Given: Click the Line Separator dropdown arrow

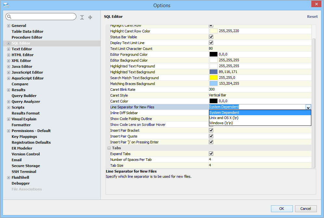Looking at the screenshot, I should (x=308, y=107).
